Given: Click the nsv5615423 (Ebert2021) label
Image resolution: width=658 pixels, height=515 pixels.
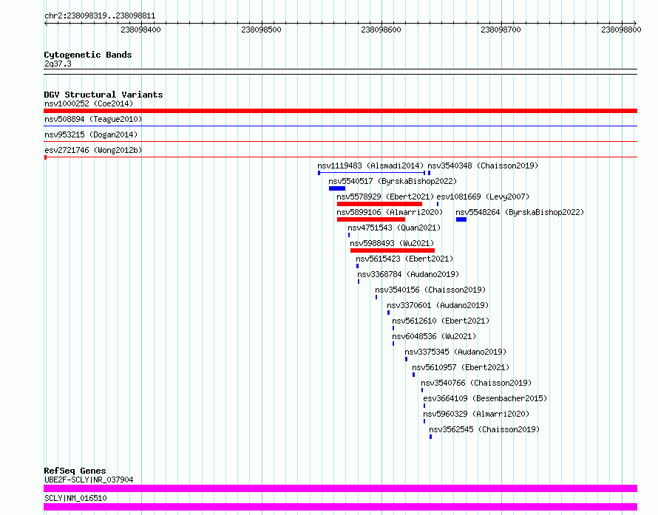Looking at the screenshot, I should [x=404, y=259].
